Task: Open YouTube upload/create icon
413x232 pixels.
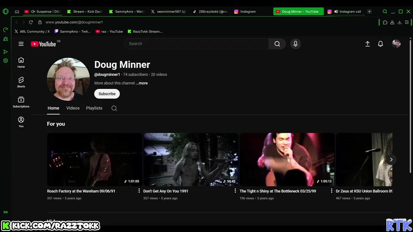Action: point(368,44)
